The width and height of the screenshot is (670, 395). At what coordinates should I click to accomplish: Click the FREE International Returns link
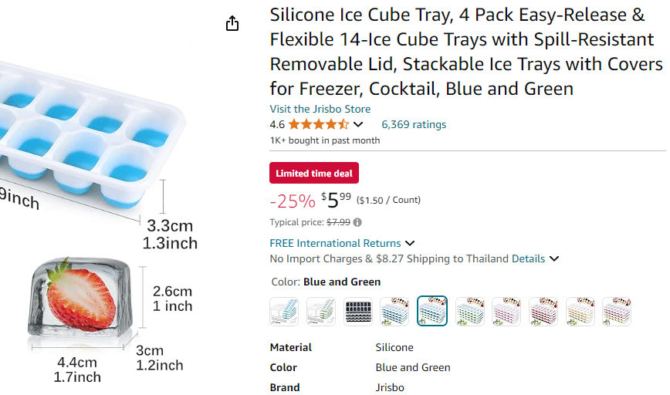[335, 243]
